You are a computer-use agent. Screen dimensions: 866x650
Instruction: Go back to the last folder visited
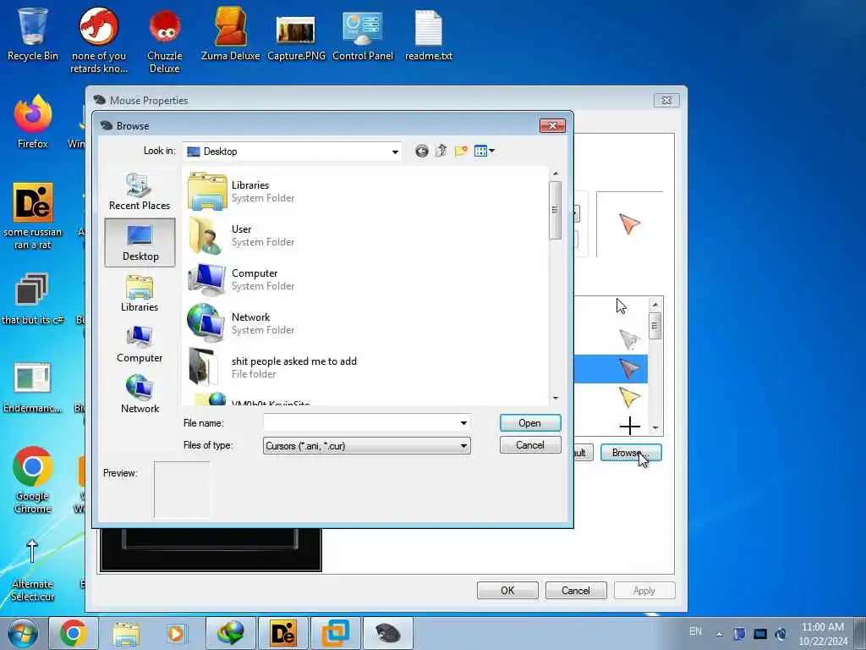421,151
